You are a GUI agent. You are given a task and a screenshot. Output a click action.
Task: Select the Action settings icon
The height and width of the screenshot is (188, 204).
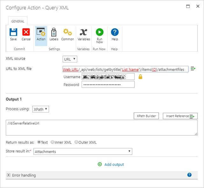coord(41,32)
